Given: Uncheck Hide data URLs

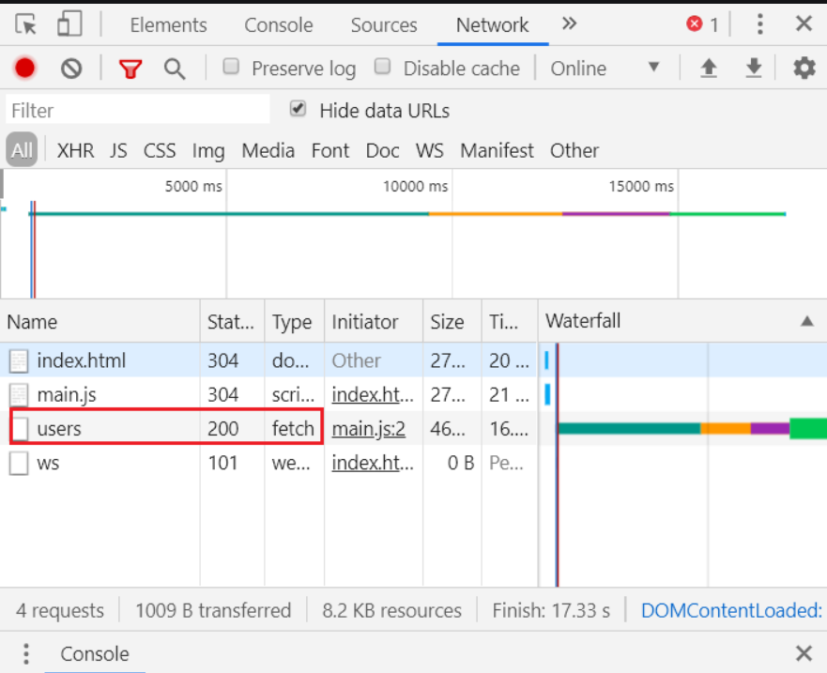Looking at the screenshot, I should [298, 109].
